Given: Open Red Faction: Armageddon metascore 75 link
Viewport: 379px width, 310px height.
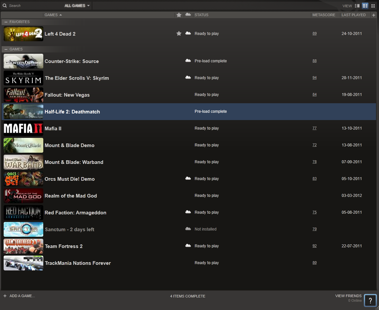Looking at the screenshot, I should (315, 212).
